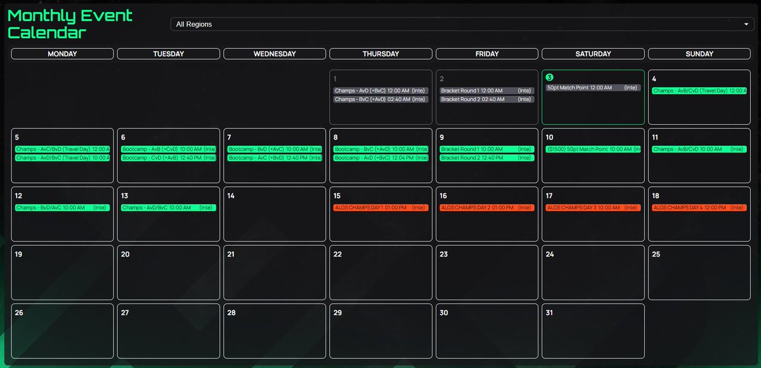Click the THURSDAY column header
This screenshot has width=761, height=368.
coord(381,54)
